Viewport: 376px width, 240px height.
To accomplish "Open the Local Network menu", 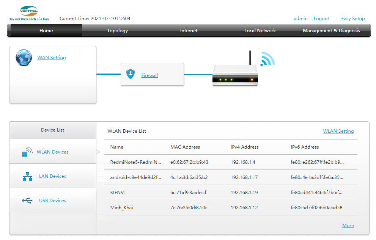I will [260, 31].
